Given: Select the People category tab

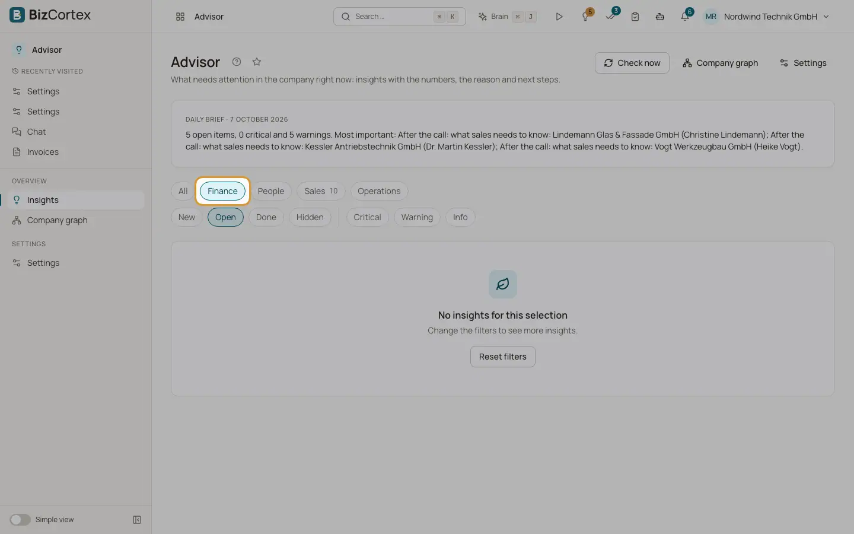Looking at the screenshot, I should [271, 191].
